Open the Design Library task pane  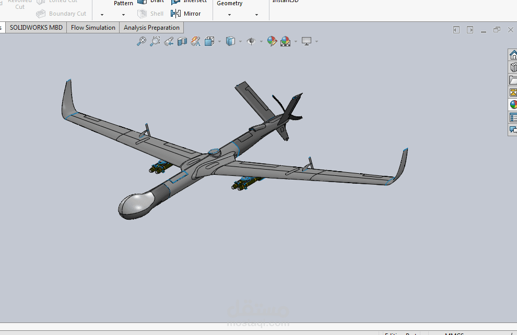[x=513, y=67]
